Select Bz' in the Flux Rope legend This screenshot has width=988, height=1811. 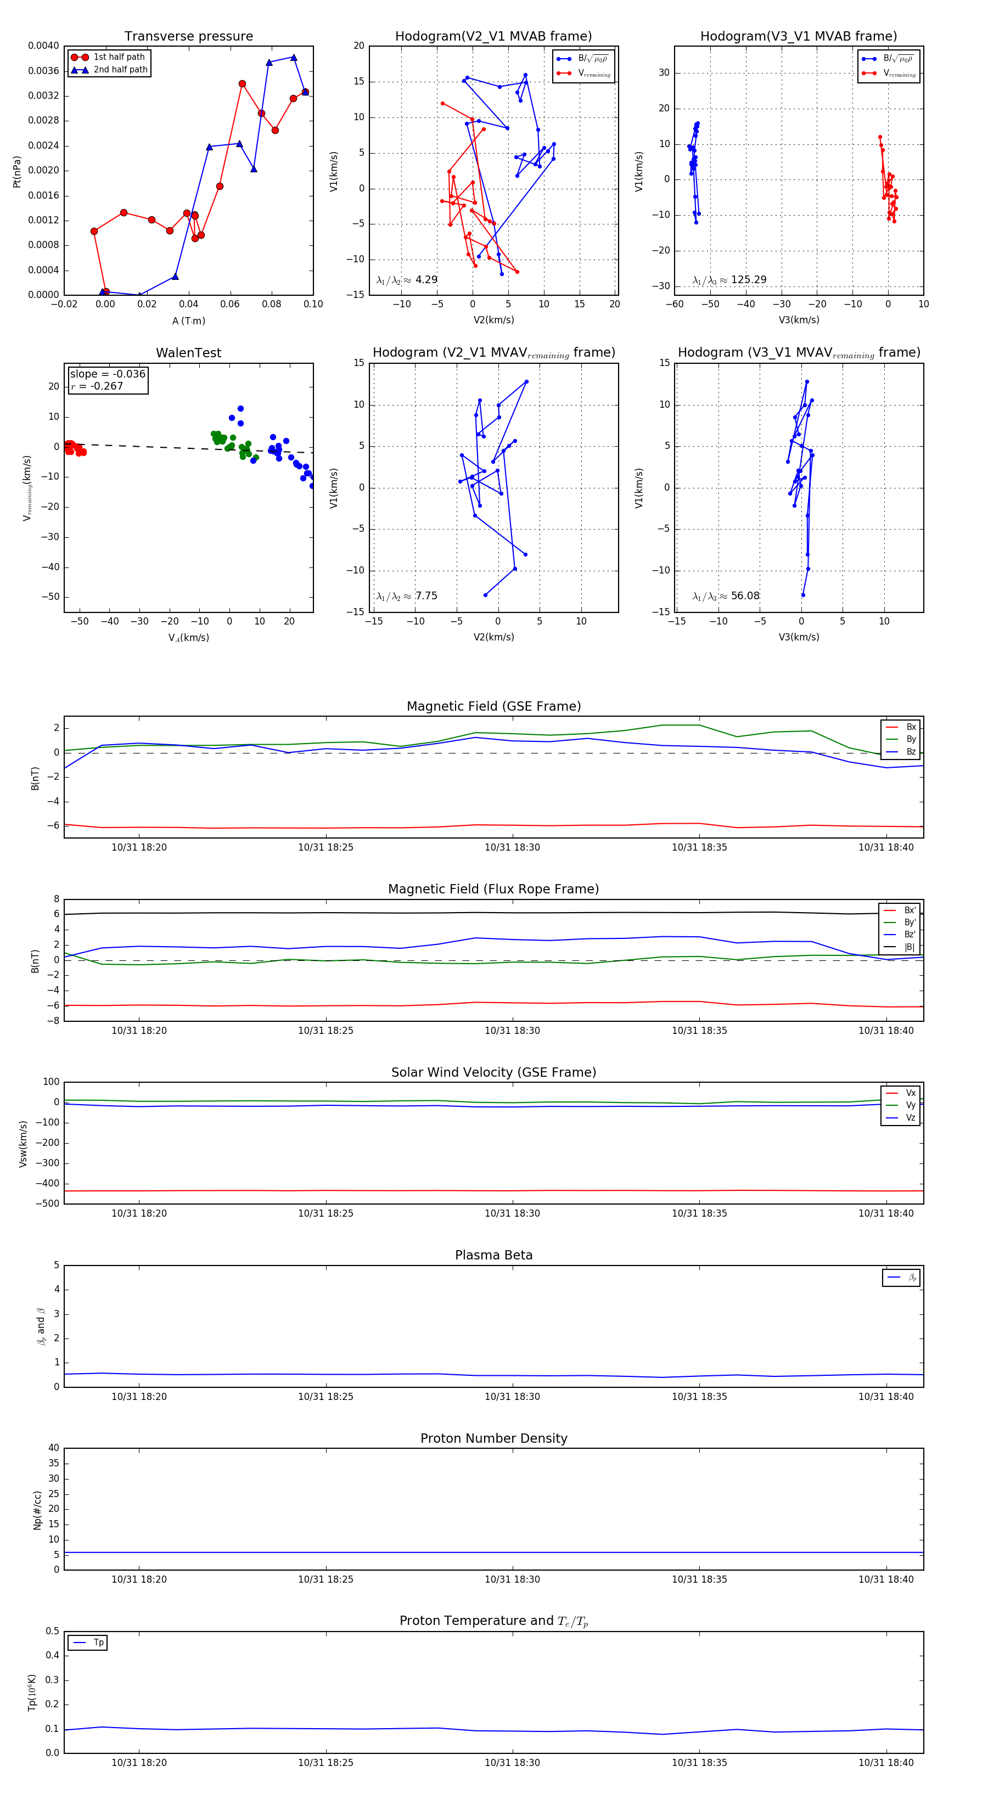tap(900, 935)
